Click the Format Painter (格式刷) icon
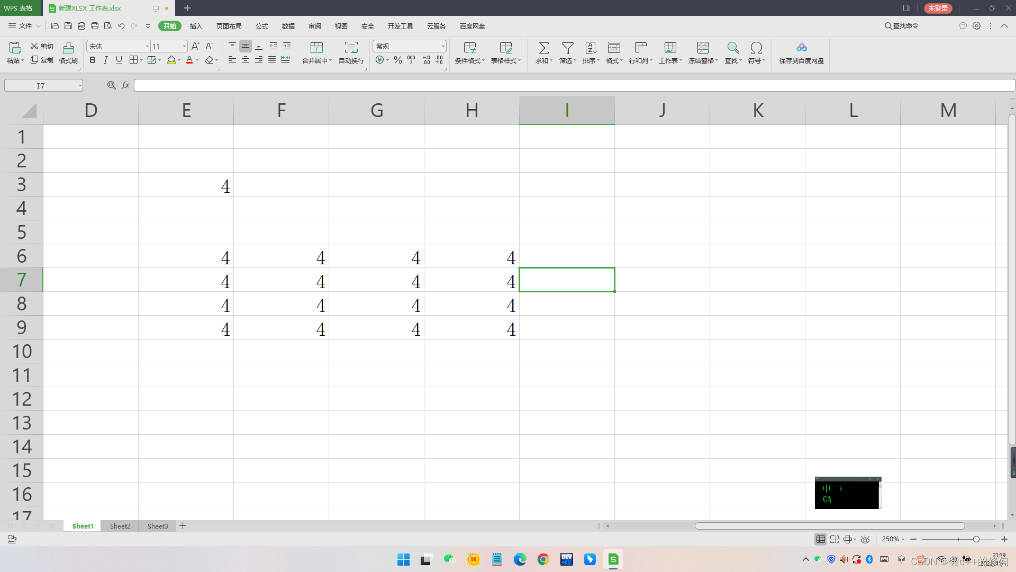 68,48
